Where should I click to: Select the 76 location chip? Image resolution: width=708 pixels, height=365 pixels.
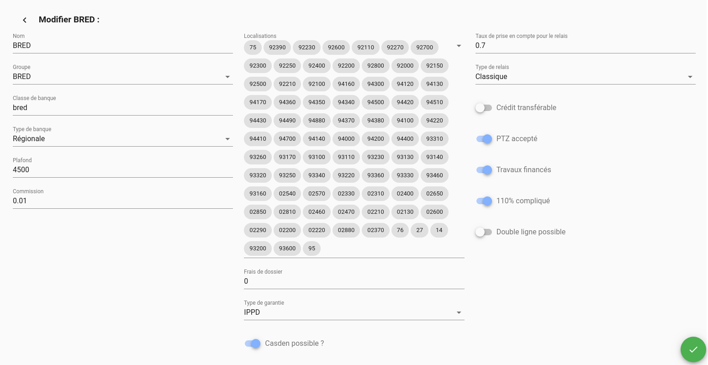(x=400, y=230)
